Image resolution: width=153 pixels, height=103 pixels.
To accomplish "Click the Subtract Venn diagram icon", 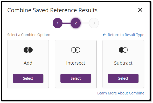I will click(123, 50).
